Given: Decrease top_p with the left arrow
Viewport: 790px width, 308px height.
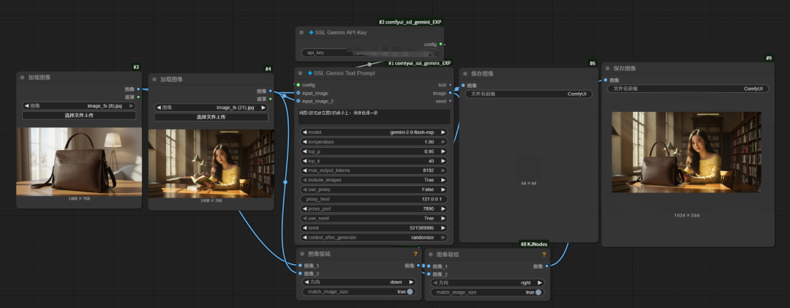Looking at the screenshot, I should (x=304, y=151).
